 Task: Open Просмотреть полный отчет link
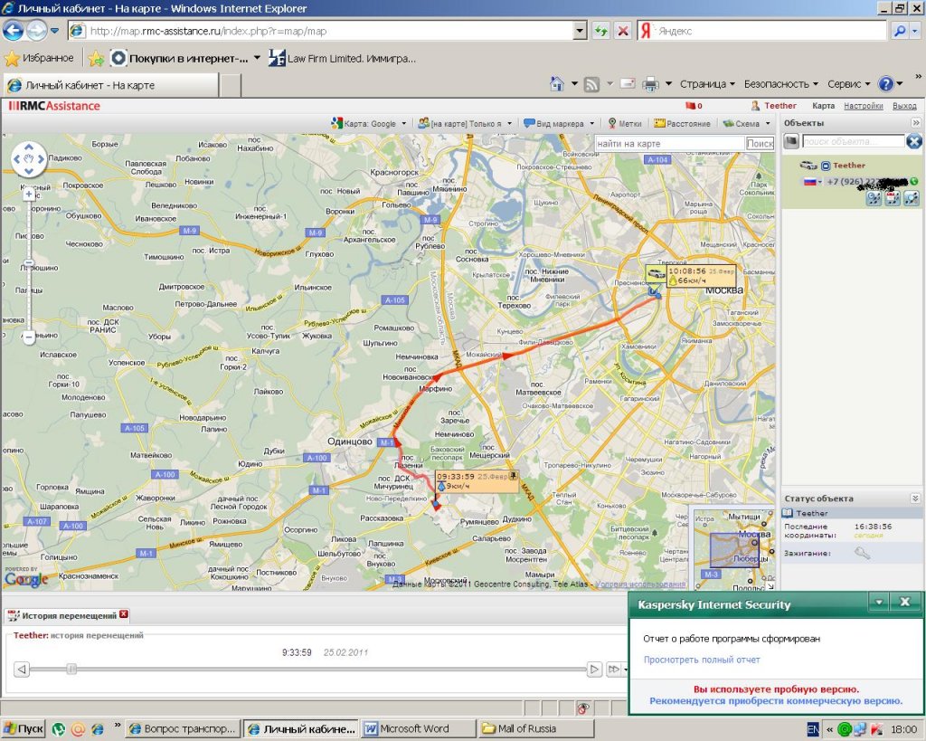702,660
